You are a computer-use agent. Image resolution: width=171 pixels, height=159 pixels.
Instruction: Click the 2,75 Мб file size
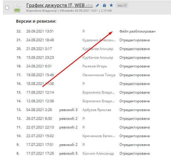click(106, 11)
